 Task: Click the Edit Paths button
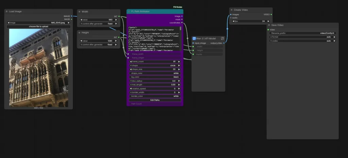155,100
